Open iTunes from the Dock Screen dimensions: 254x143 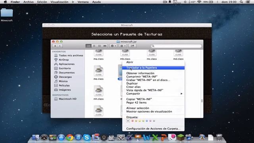78,137
